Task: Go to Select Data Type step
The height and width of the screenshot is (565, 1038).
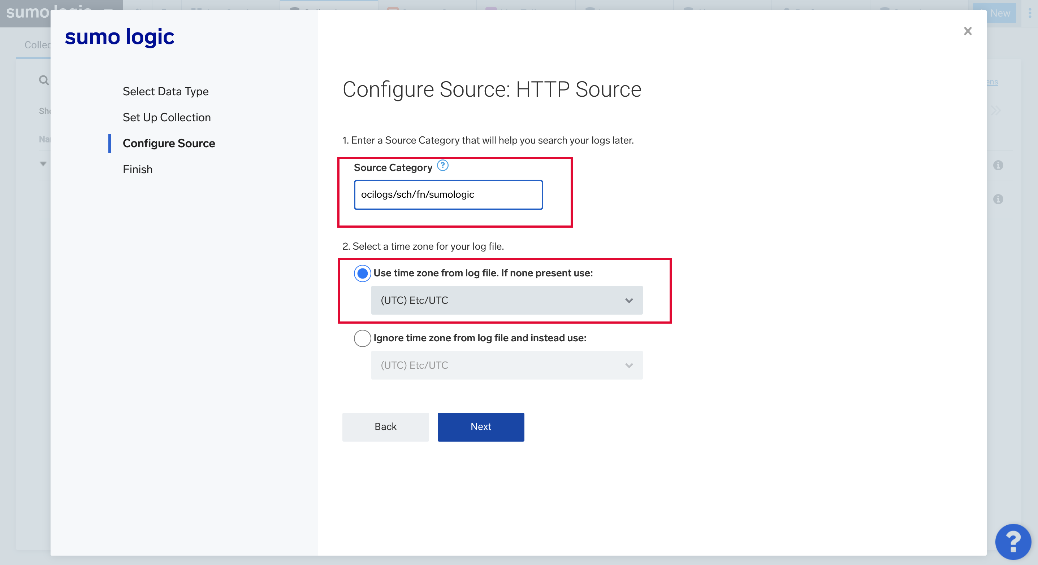Action: [165, 91]
